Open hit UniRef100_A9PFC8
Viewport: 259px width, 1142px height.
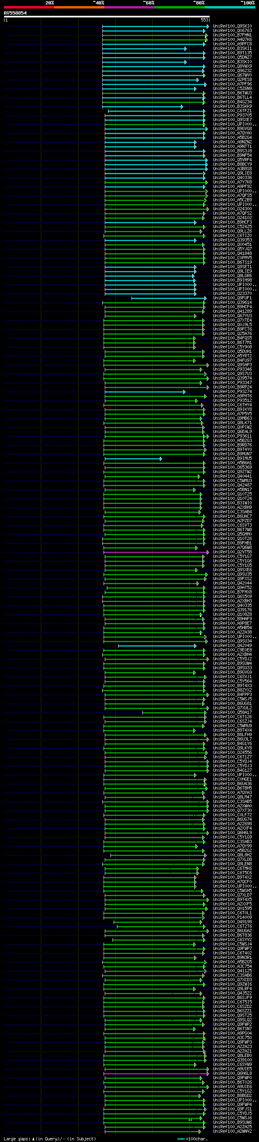pyautogui.click(x=232, y=44)
